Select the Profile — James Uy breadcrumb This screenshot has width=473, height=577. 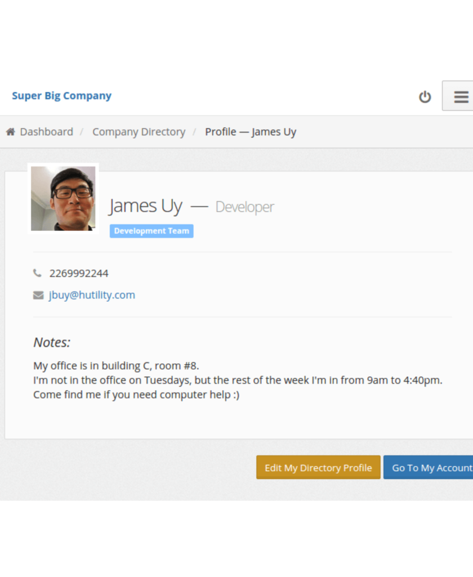(x=251, y=132)
